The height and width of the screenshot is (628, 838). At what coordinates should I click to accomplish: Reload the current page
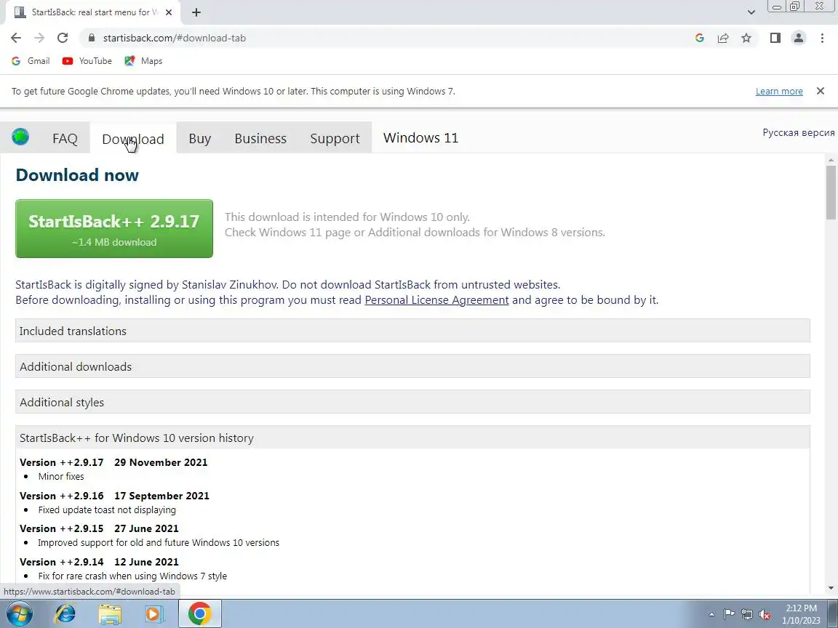(63, 38)
